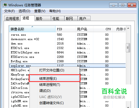Open the 查看(V) menu
139x108 pixels.
click(x=40, y=11)
